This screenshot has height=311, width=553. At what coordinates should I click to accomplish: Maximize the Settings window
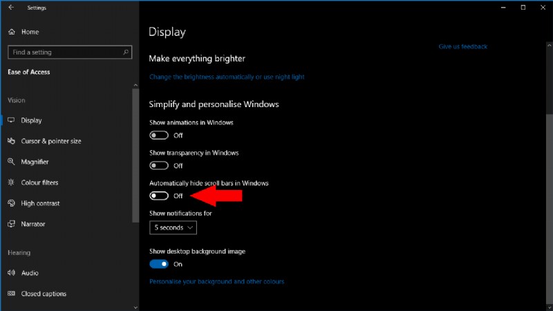[x=523, y=8]
